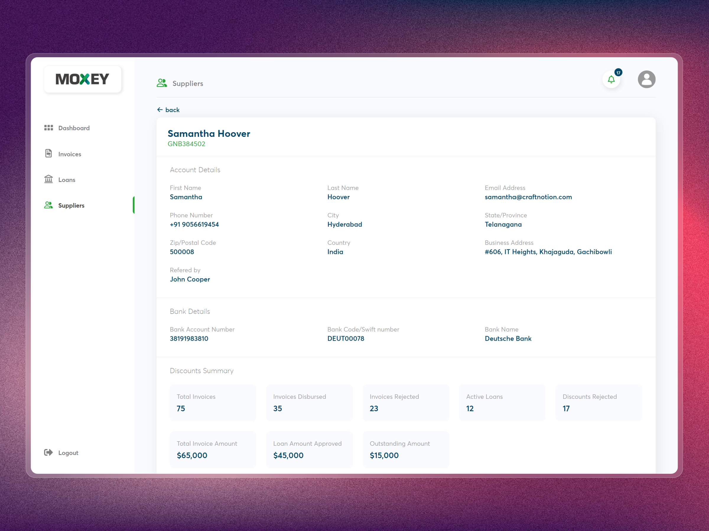Image resolution: width=709 pixels, height=531 pixels.
Task: Open the notification bell with 17 alerts
Action: (x=611, y=79)
